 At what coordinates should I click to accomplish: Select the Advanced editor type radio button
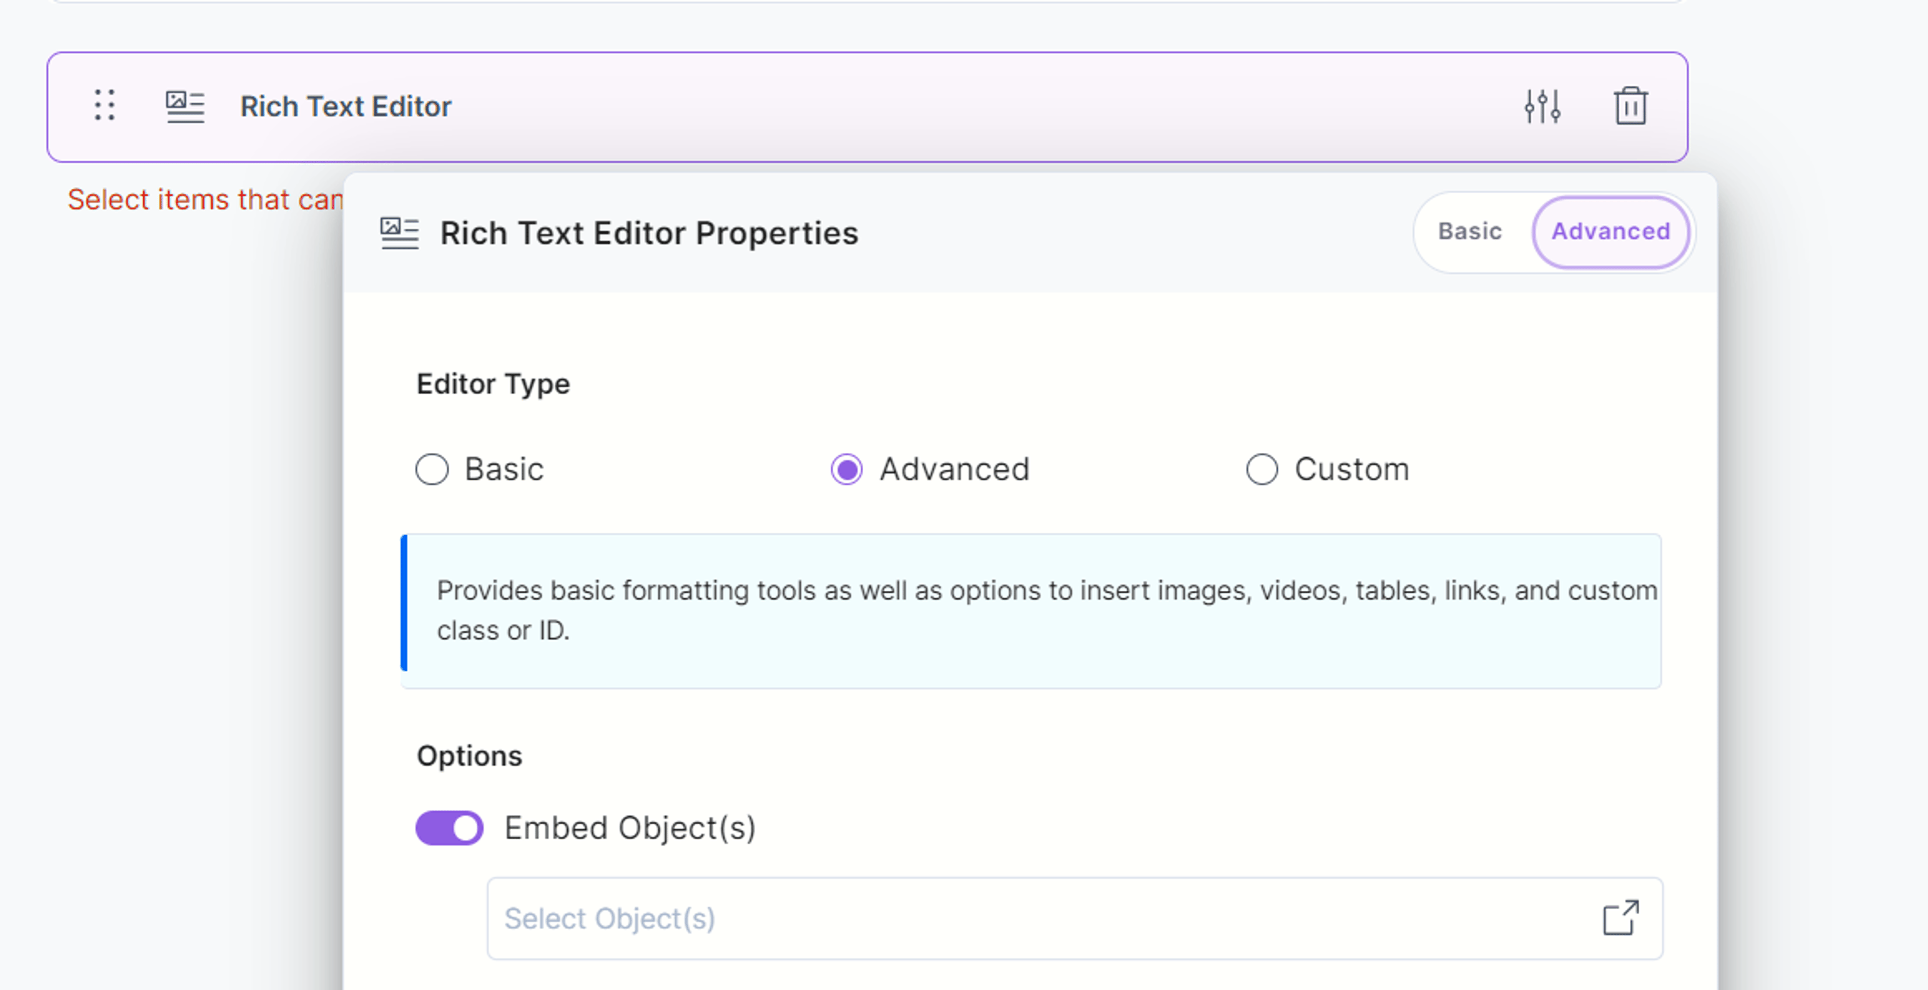point(847,469)
